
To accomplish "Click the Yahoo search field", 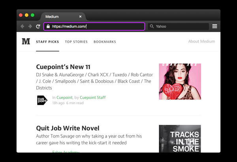I will pos(179,26).
